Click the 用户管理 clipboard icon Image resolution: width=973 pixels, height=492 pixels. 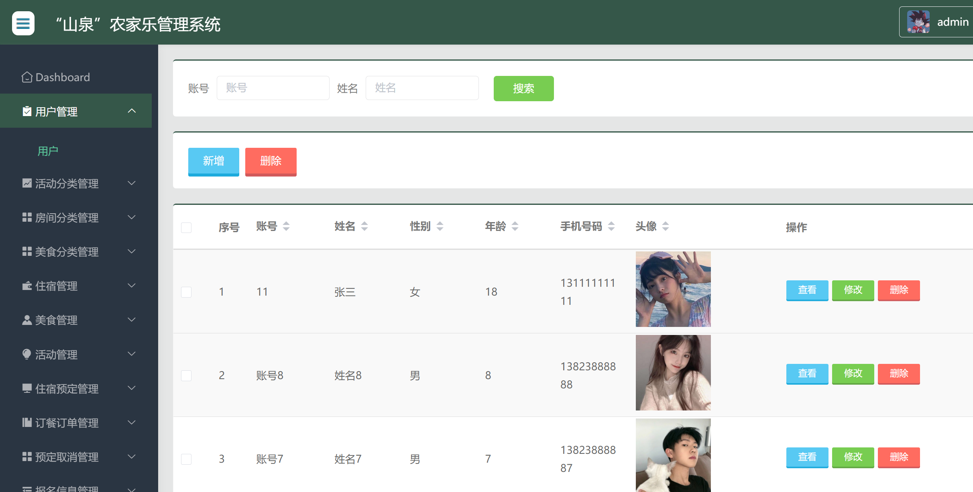tap(26, 111)
